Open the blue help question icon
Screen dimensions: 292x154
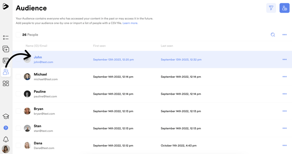click(6, 128)
